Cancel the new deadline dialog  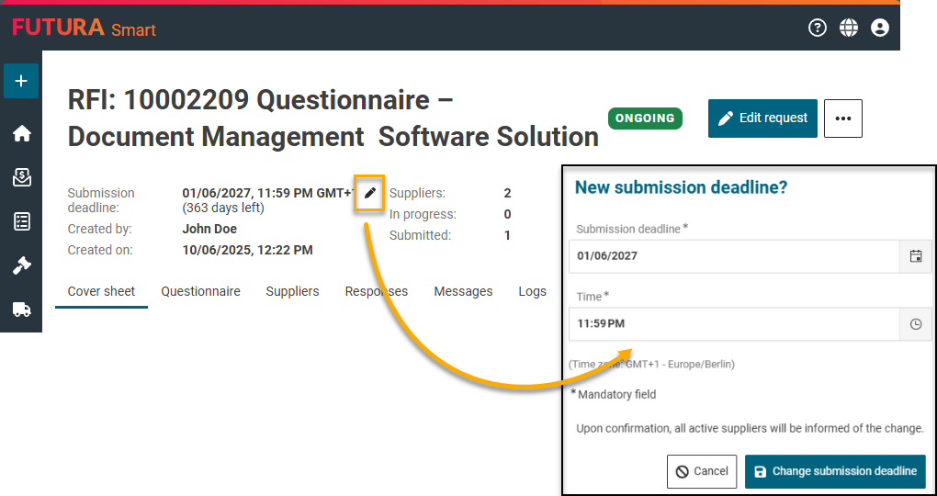[x=702, y=471]
